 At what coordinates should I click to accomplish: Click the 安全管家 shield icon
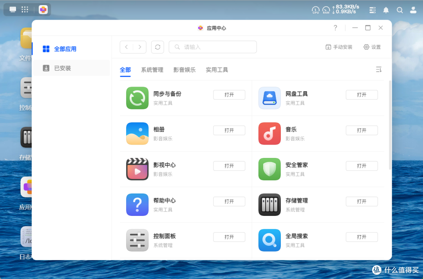pyautogui.click(x=269, y=169)
